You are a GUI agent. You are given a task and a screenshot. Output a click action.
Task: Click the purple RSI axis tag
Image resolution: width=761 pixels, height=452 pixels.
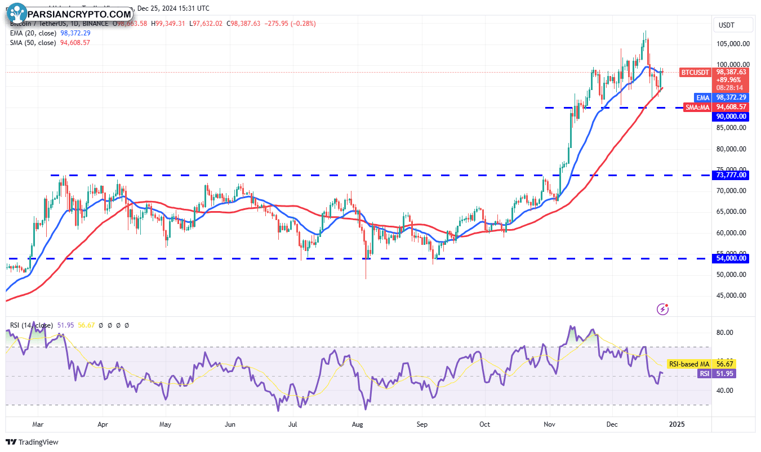tap(704, 374)
